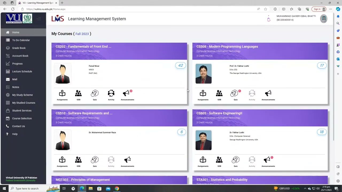
Task: Open Course Selection in sidebar
Action: pos(23,118)
